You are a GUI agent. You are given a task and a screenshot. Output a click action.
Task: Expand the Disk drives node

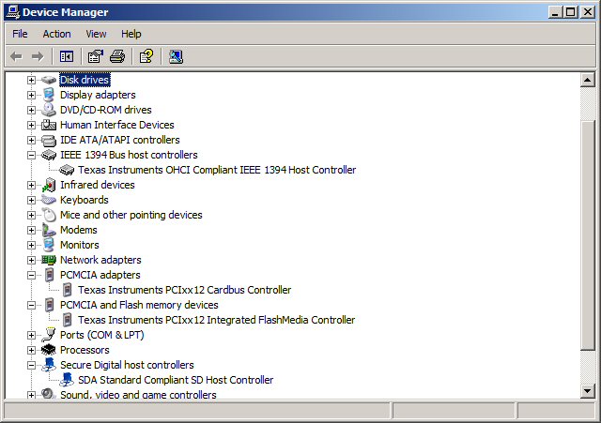pos(31,80)
